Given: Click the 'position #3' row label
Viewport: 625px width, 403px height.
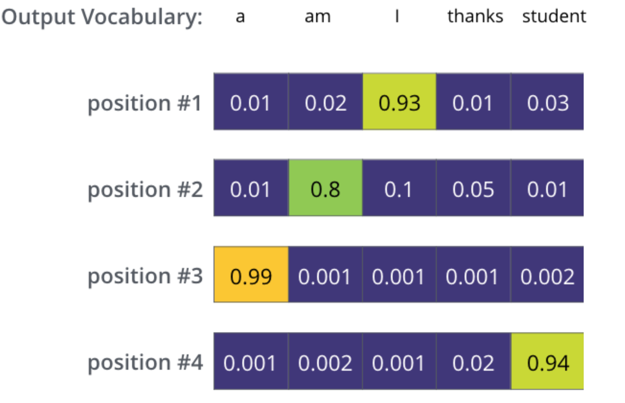Looking at the screenshot, I should tap(145, 276).
